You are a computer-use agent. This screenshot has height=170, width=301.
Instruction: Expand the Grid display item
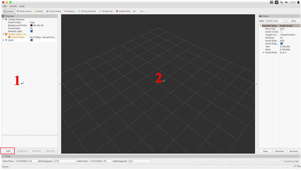3,40
